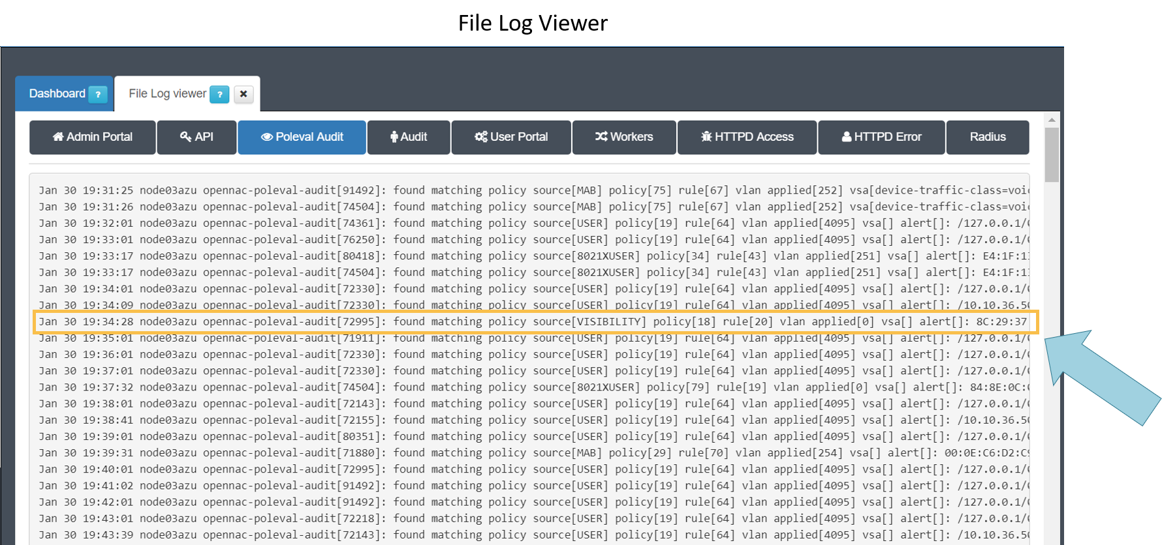
Task: Click the key icon on API button
Action: [185, 137]
